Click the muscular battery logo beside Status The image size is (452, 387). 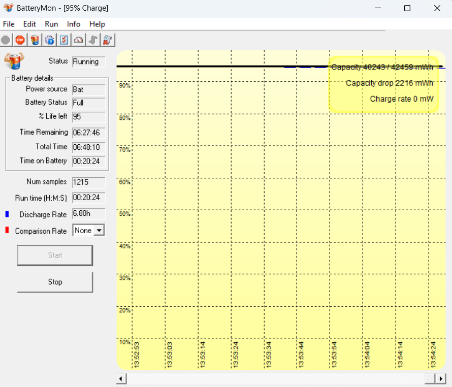click(x=14, y=60)
